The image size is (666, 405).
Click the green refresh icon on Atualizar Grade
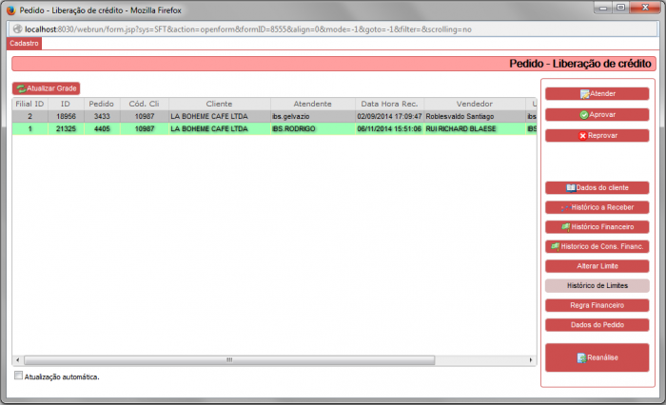(x=21, y=88)
